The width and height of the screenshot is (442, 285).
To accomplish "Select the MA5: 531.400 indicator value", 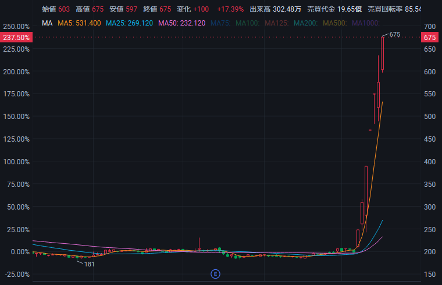I will tap(79, 23).
